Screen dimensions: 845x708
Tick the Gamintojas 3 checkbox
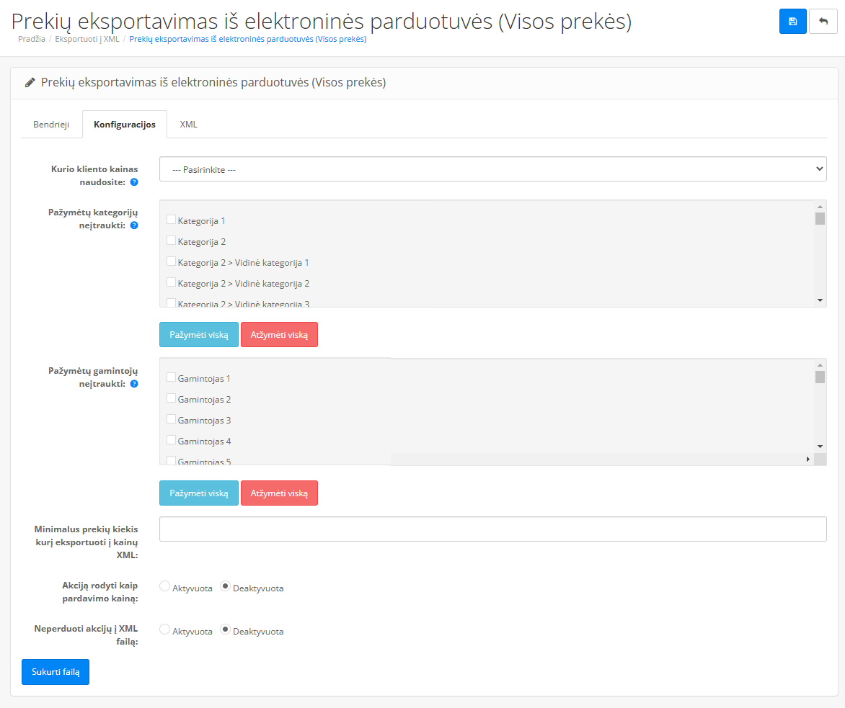pyautogui.click(x=172, y=419)
